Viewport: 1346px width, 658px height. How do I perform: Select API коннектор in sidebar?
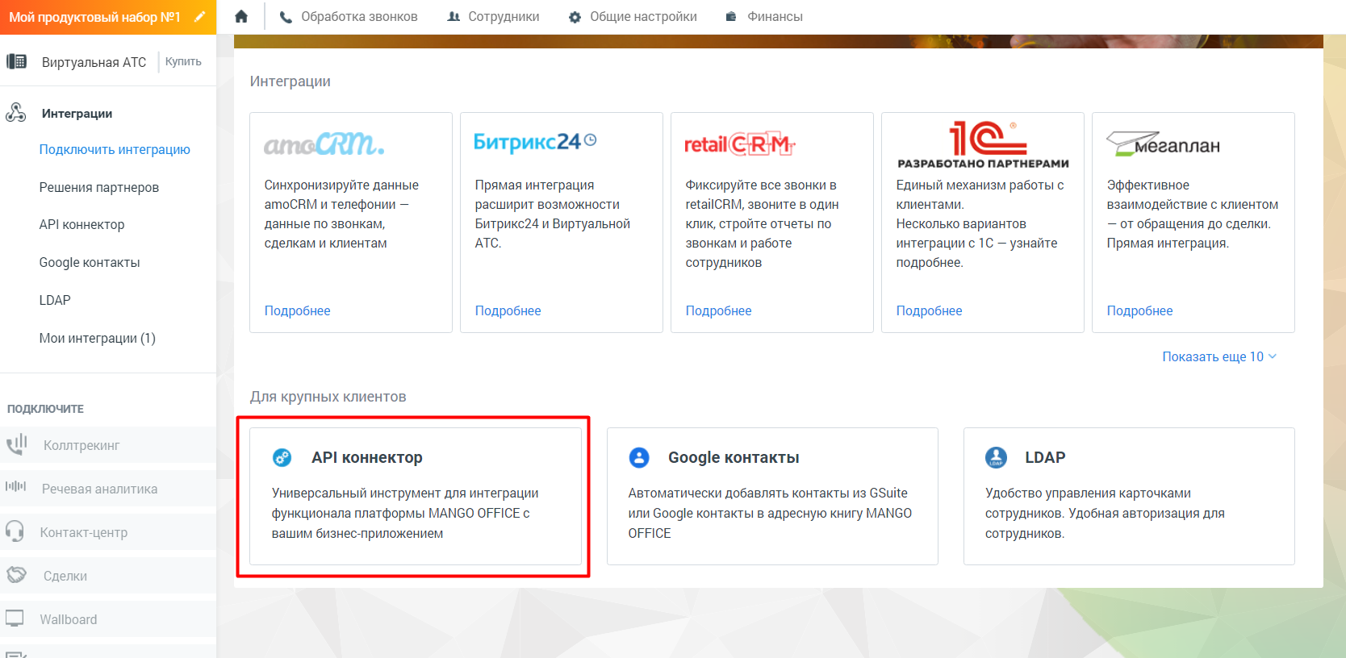82,224
